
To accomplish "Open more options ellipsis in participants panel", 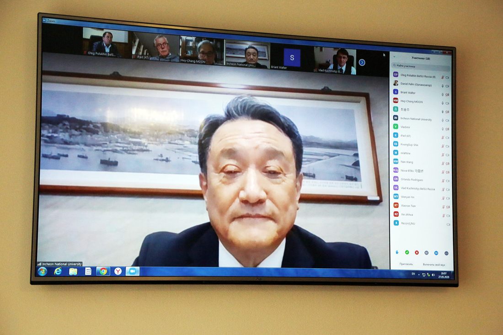I will point(446,253).
